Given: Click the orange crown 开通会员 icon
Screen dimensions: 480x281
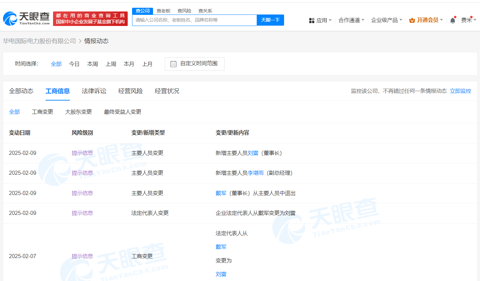Looking at the screenshot, I should coord(412,20).
